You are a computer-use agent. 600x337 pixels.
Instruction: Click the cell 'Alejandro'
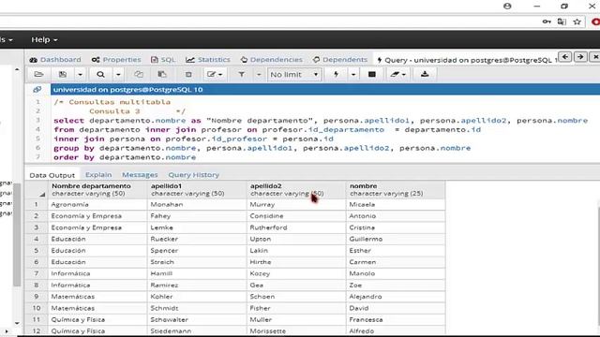396,297
